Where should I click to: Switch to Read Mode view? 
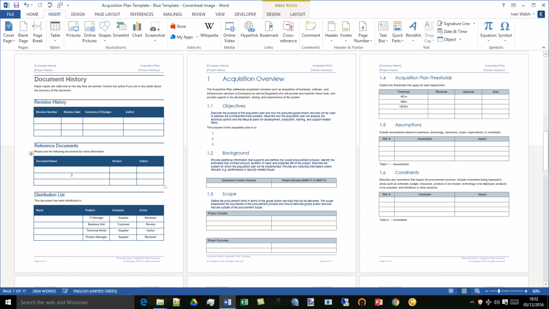[x=451, y=291]
